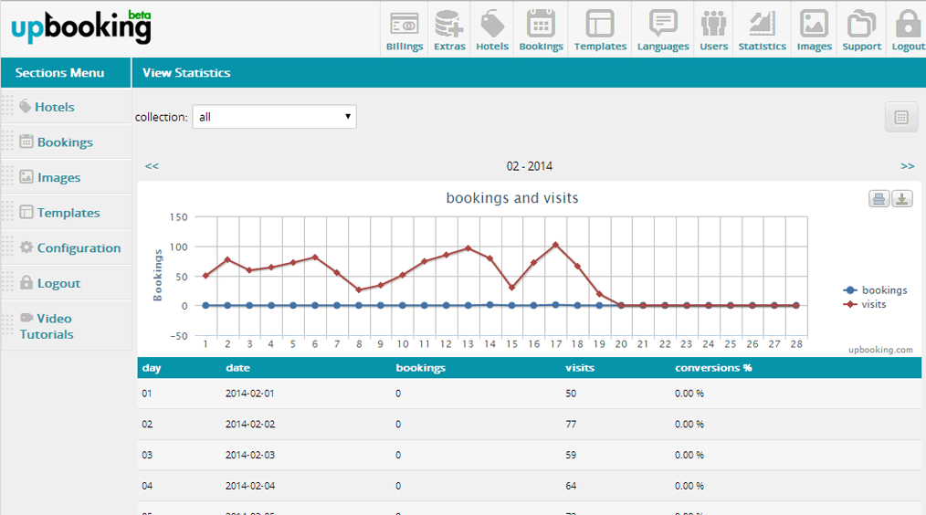The width and height of the screenshot is (926, 515).
Task: Select Hotels in the Sections Menu
Action: click(x=54, y=107)
